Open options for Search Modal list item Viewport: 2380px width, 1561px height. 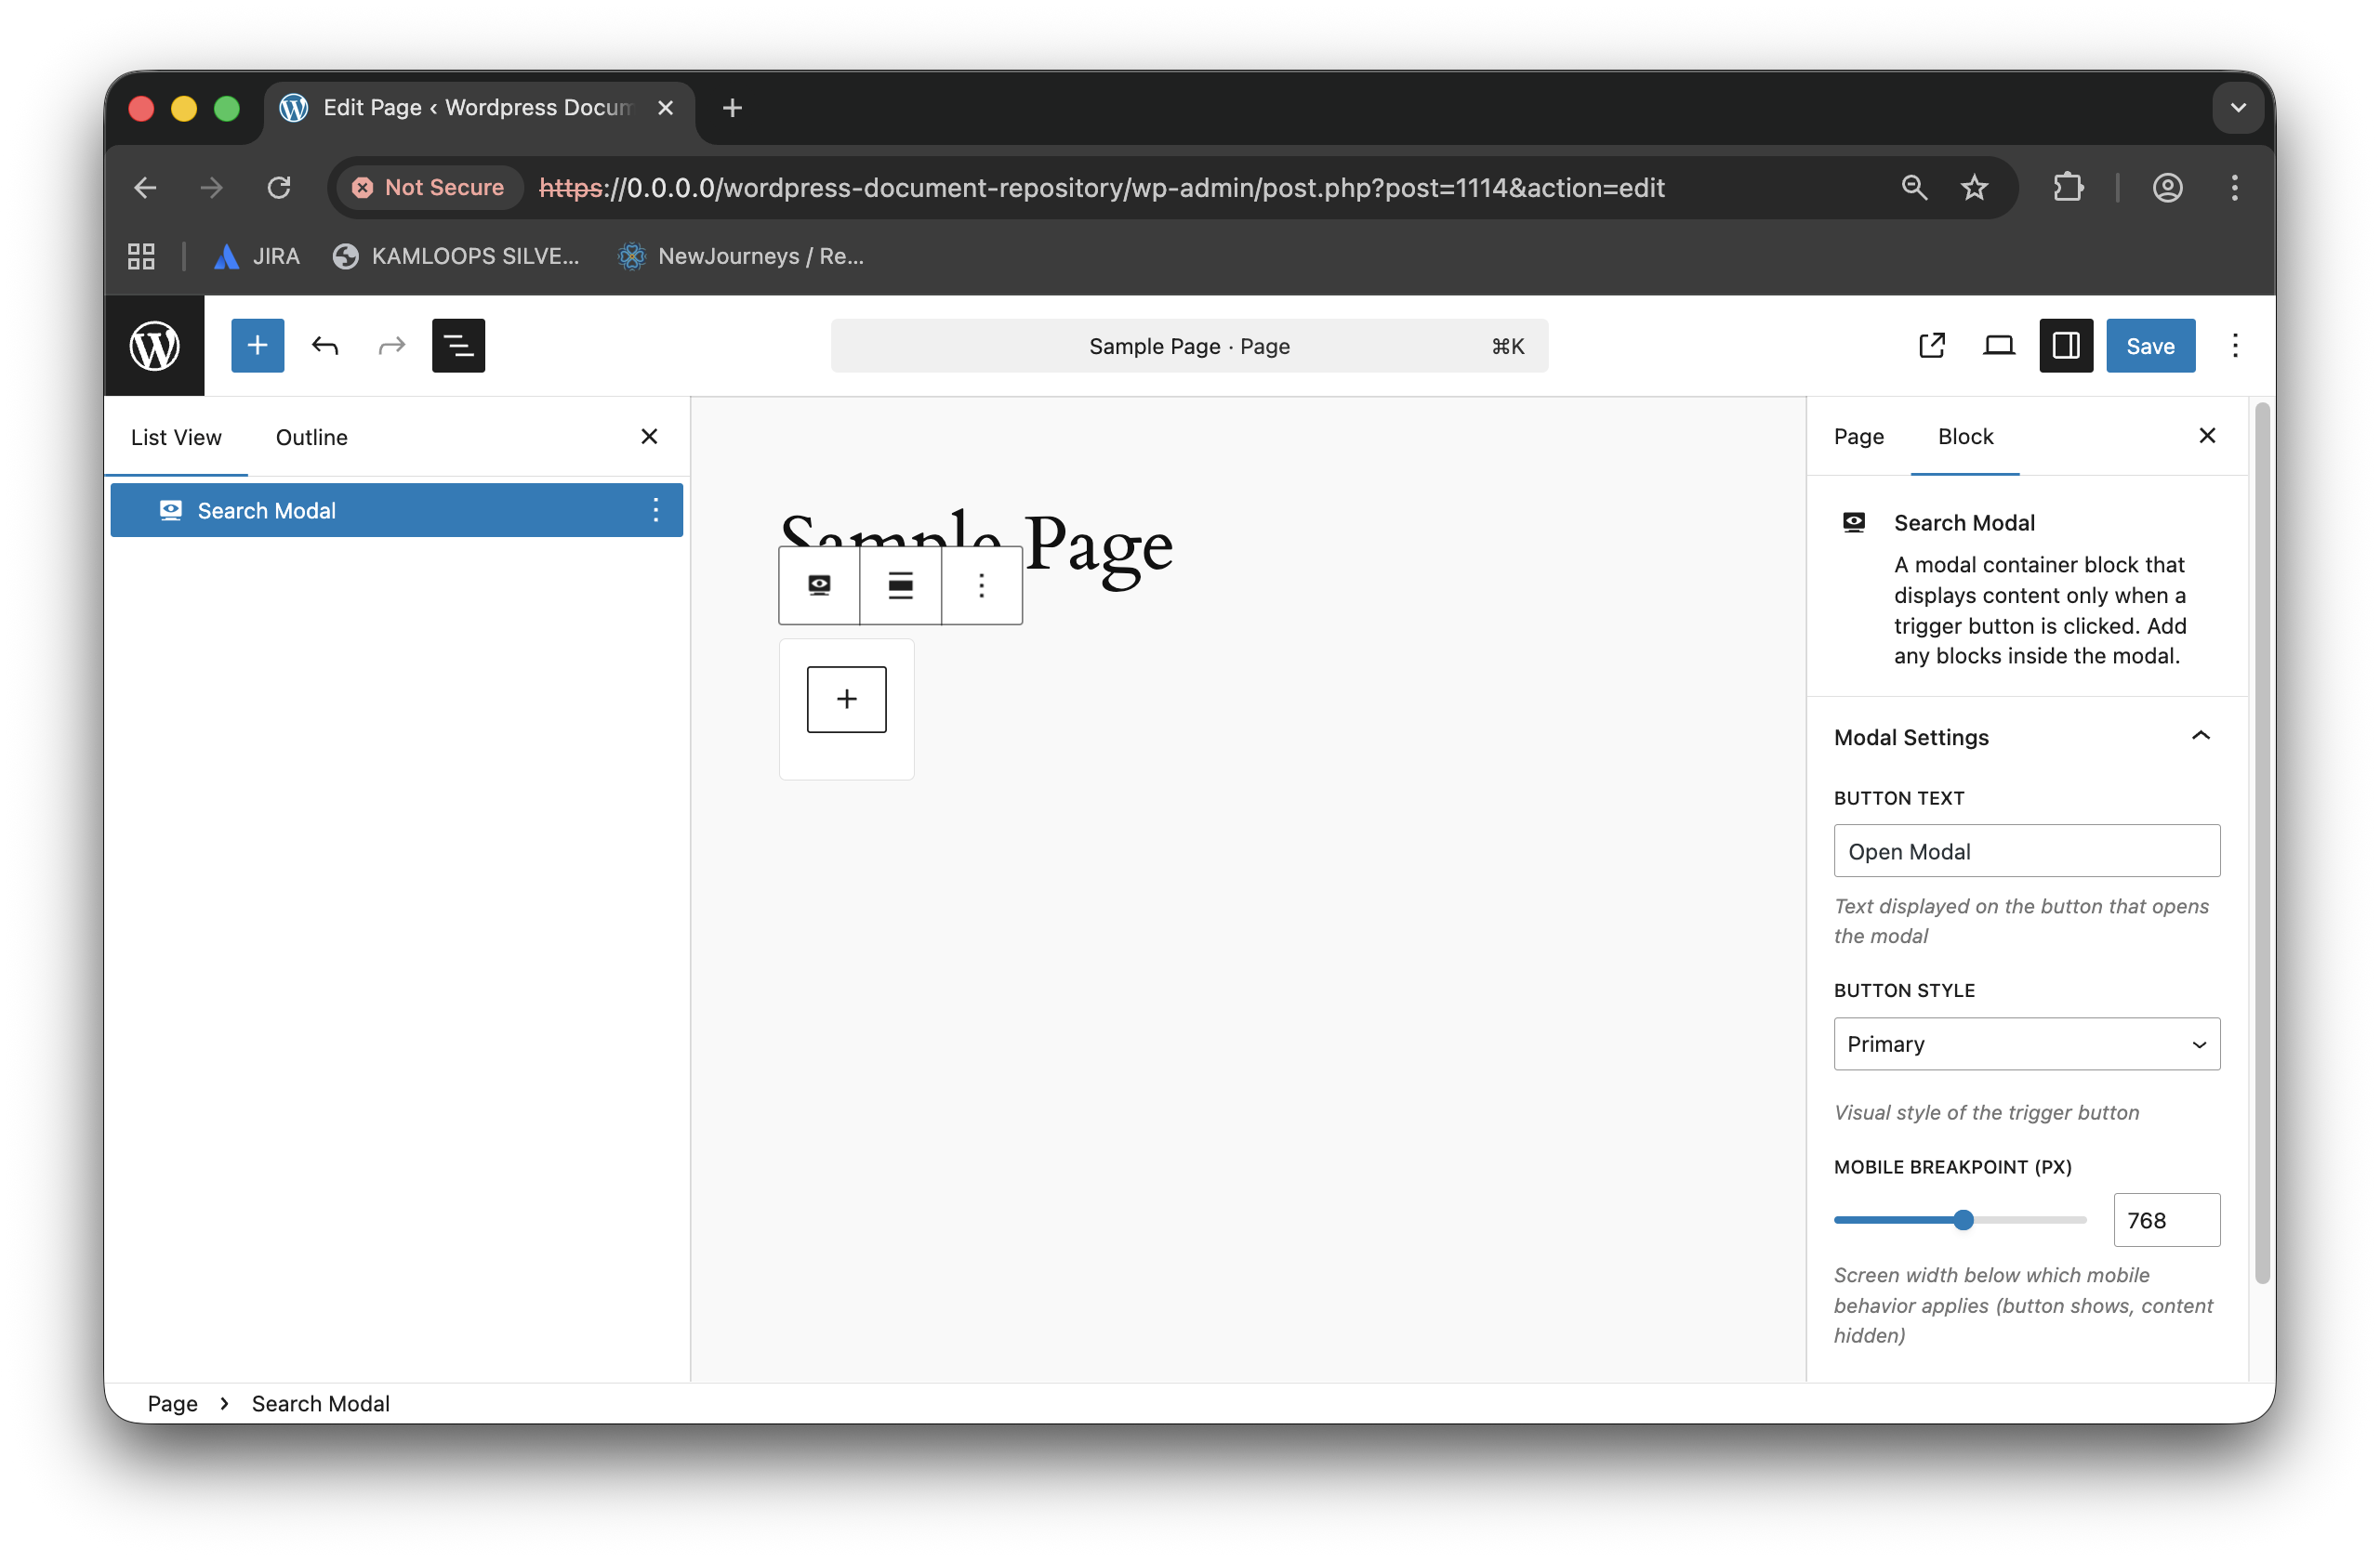pyautogui.click(x=655, y=511)
